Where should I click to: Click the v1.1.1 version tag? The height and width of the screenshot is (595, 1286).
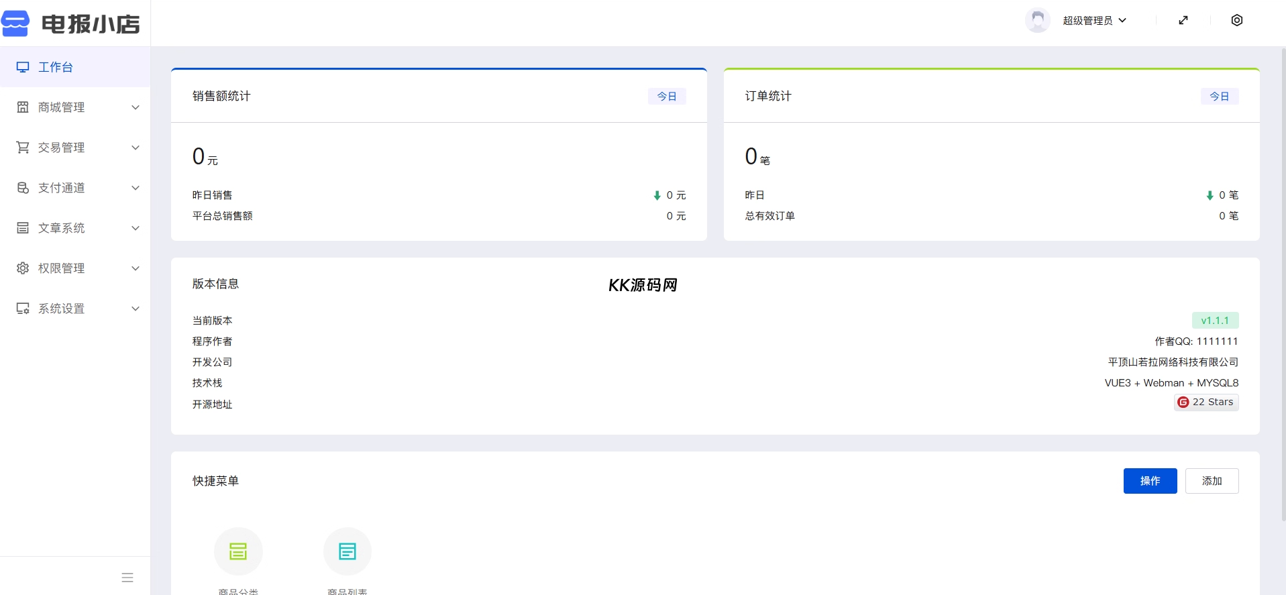tap(1215, 321)
